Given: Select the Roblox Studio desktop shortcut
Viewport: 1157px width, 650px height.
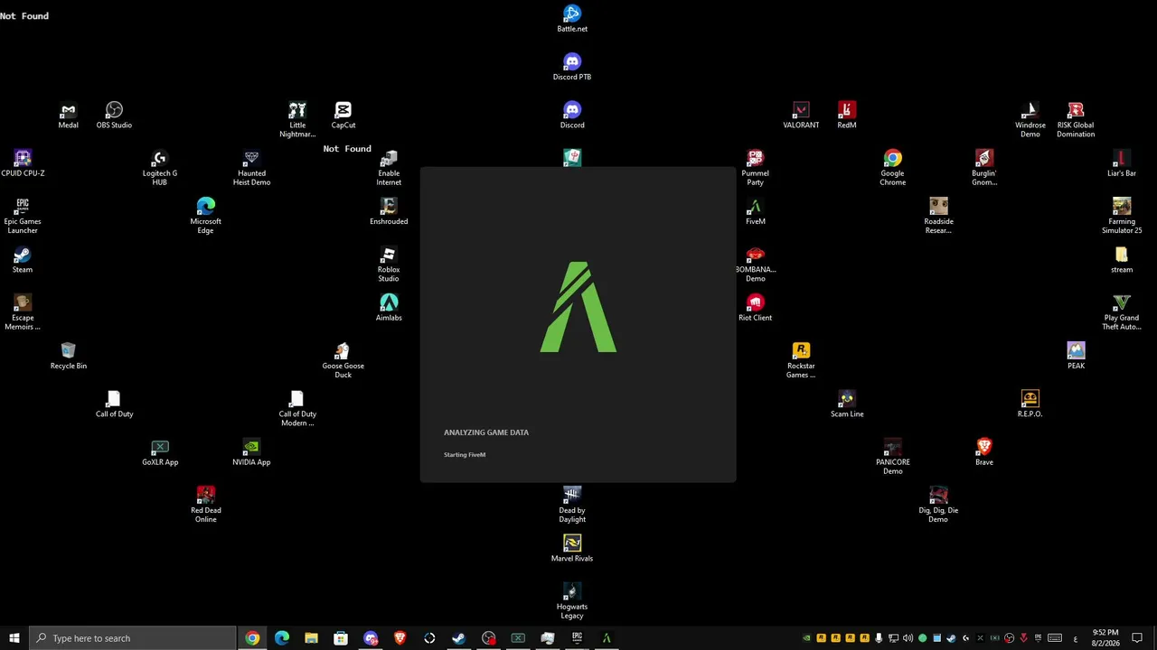Looking at the screenshot, I should pyautogui.click(x=389, y=265).
